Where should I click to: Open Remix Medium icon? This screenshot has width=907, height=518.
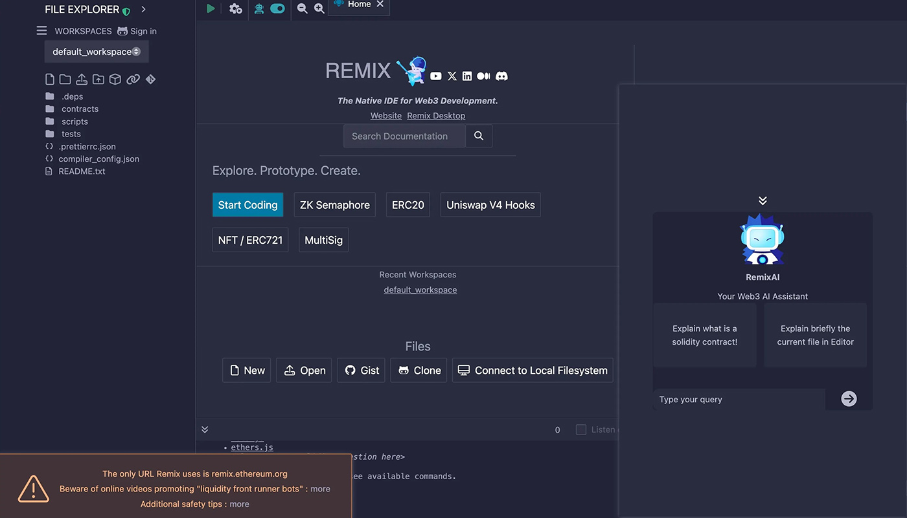(483, 76)
